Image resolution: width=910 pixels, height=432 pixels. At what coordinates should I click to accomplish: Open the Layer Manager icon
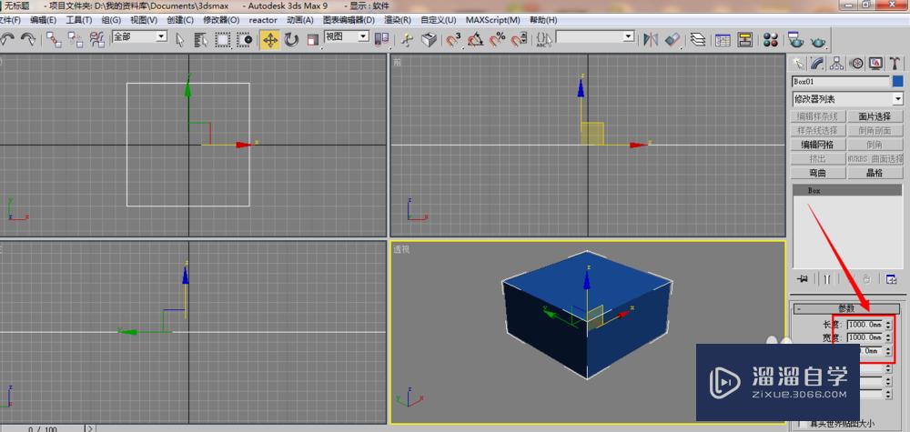point(700,39)
